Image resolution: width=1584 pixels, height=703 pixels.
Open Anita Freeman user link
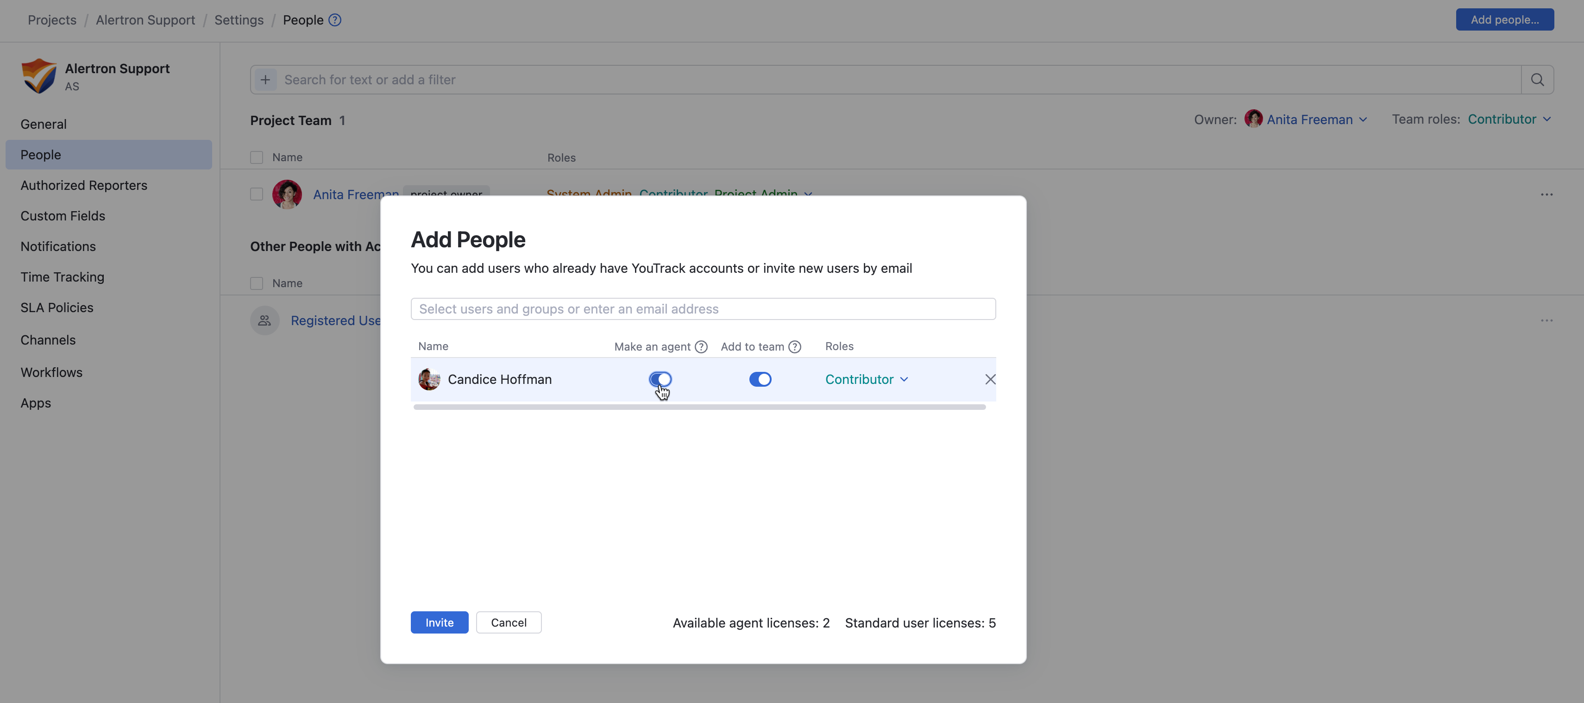click(x=356, y=195)
